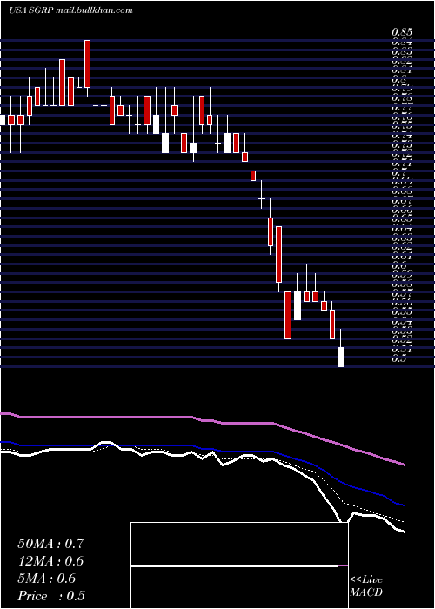435x609 pixels.
Task: Click the 'Price : 0.5' readout
Action: click(51, 596)
